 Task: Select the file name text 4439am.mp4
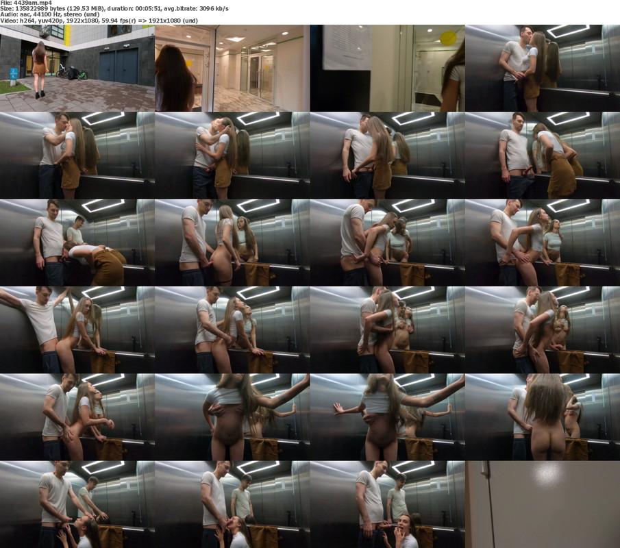coord(32,3)
